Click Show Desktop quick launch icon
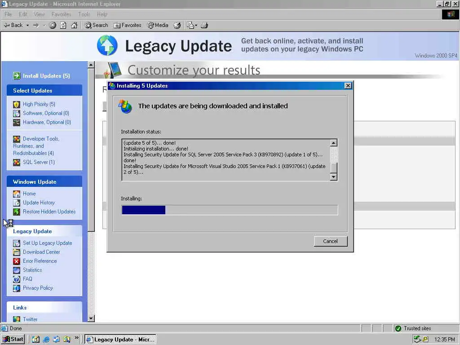 (x=35, y=340)
